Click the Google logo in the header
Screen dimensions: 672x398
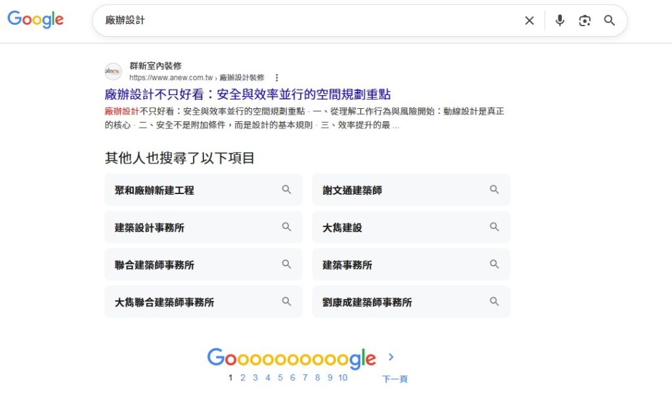(35, 19)
